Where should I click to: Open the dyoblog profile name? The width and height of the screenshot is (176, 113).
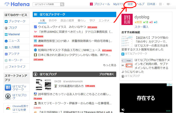tap(142, 17)
